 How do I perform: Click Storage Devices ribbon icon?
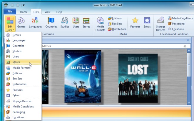(x=160, y=24)
